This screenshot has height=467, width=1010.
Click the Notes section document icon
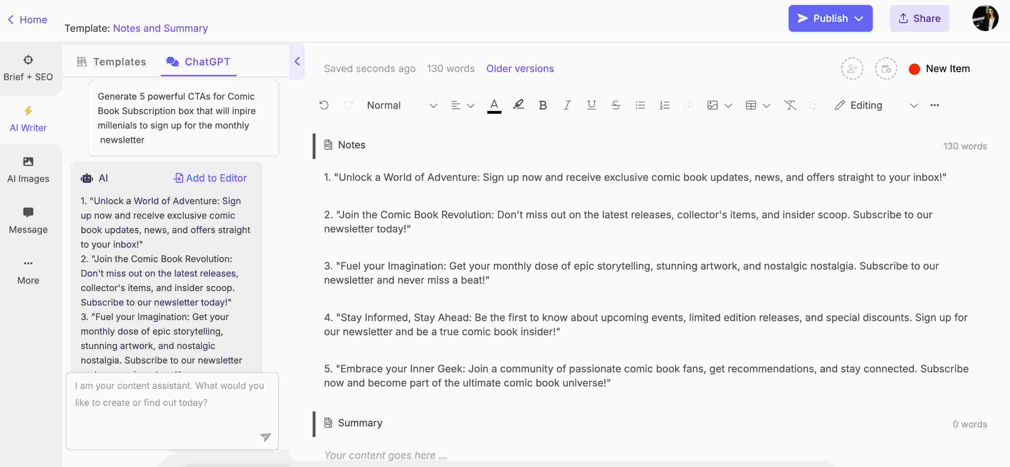click(x=328, y=145)
